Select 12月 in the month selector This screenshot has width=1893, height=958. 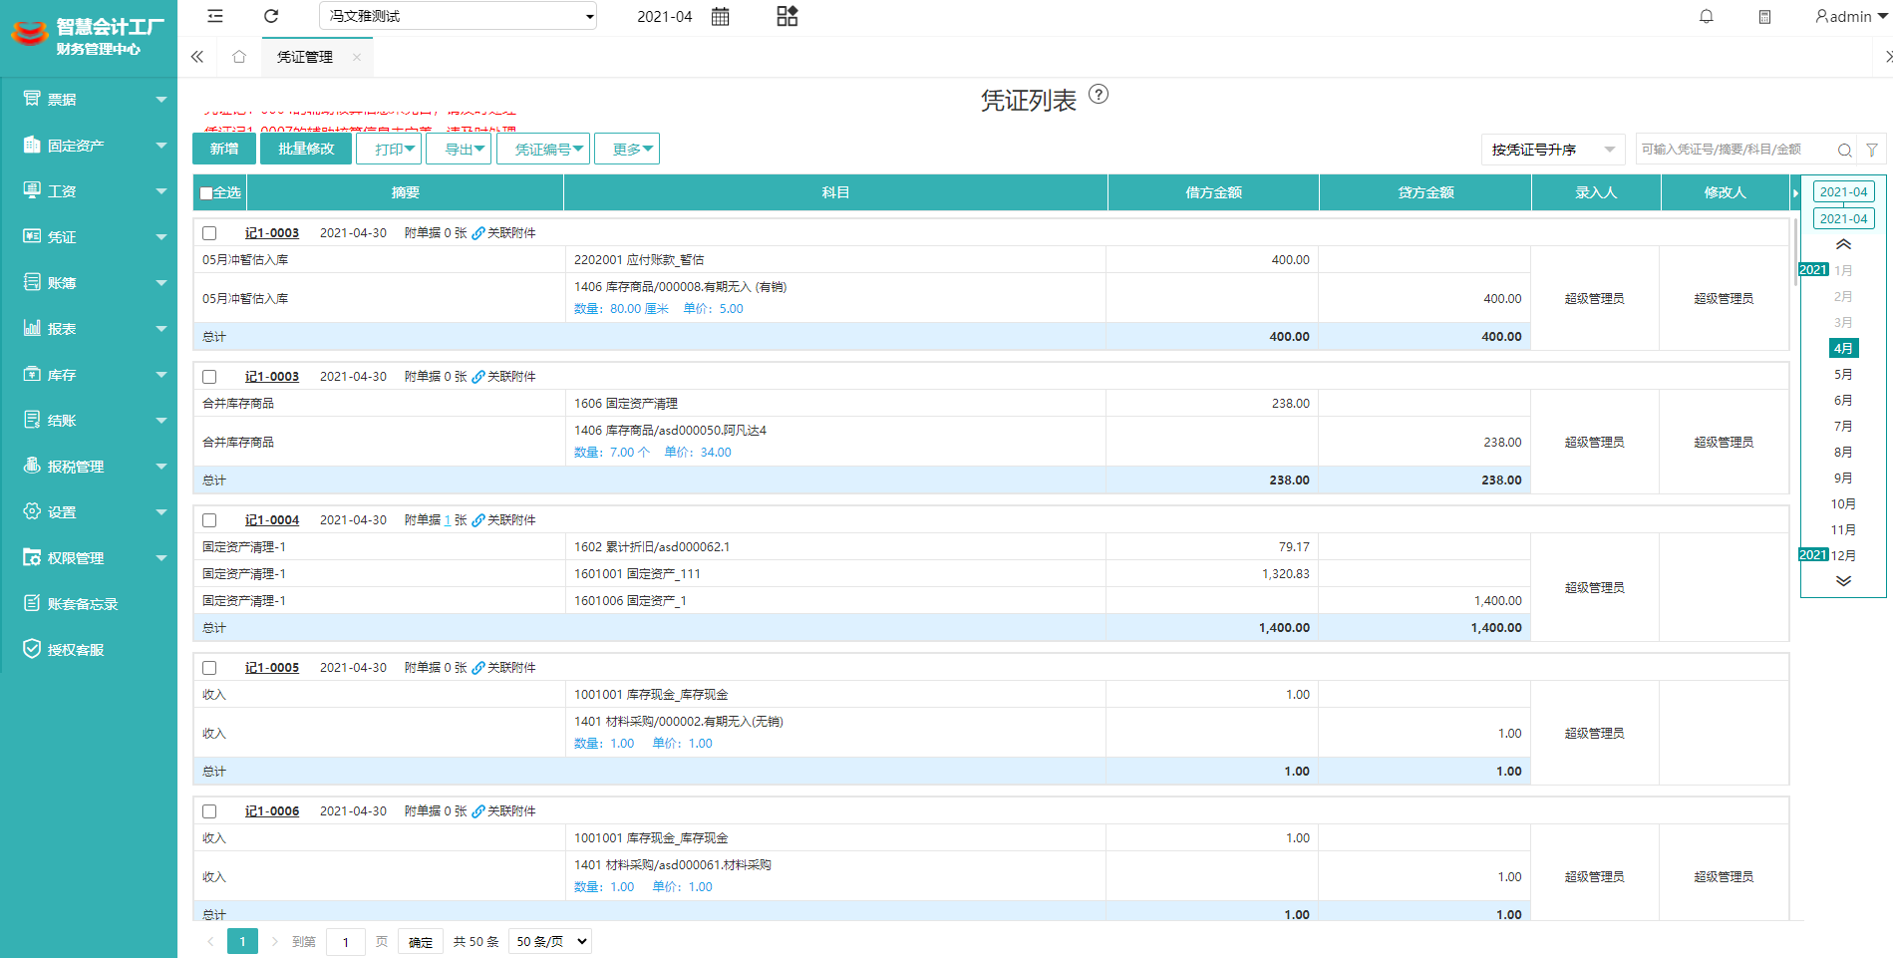coord(1843,555)
